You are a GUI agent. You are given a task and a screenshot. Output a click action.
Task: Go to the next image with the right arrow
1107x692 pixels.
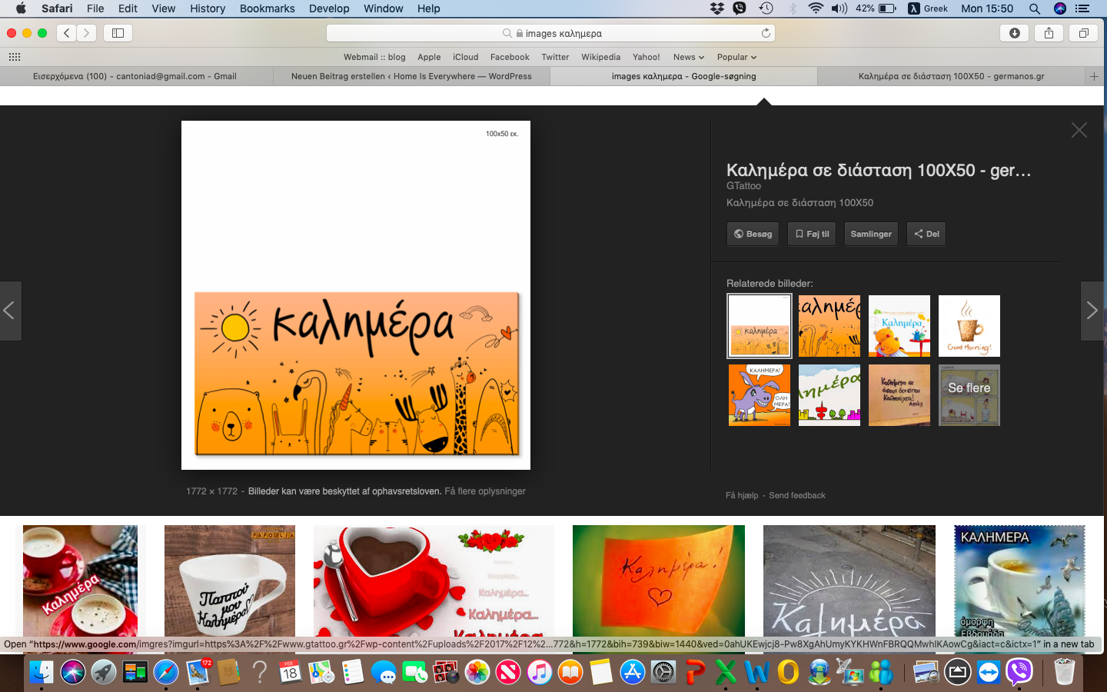(1092, 311)
